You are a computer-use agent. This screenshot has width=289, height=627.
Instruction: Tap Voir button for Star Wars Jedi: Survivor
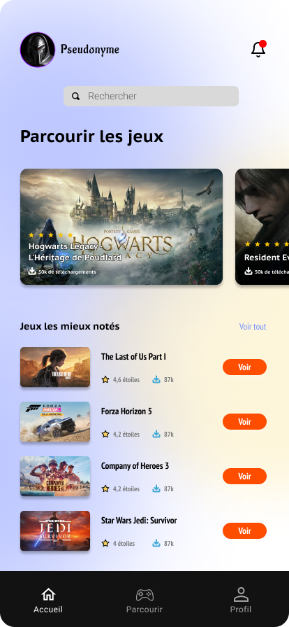coord(244,530)
